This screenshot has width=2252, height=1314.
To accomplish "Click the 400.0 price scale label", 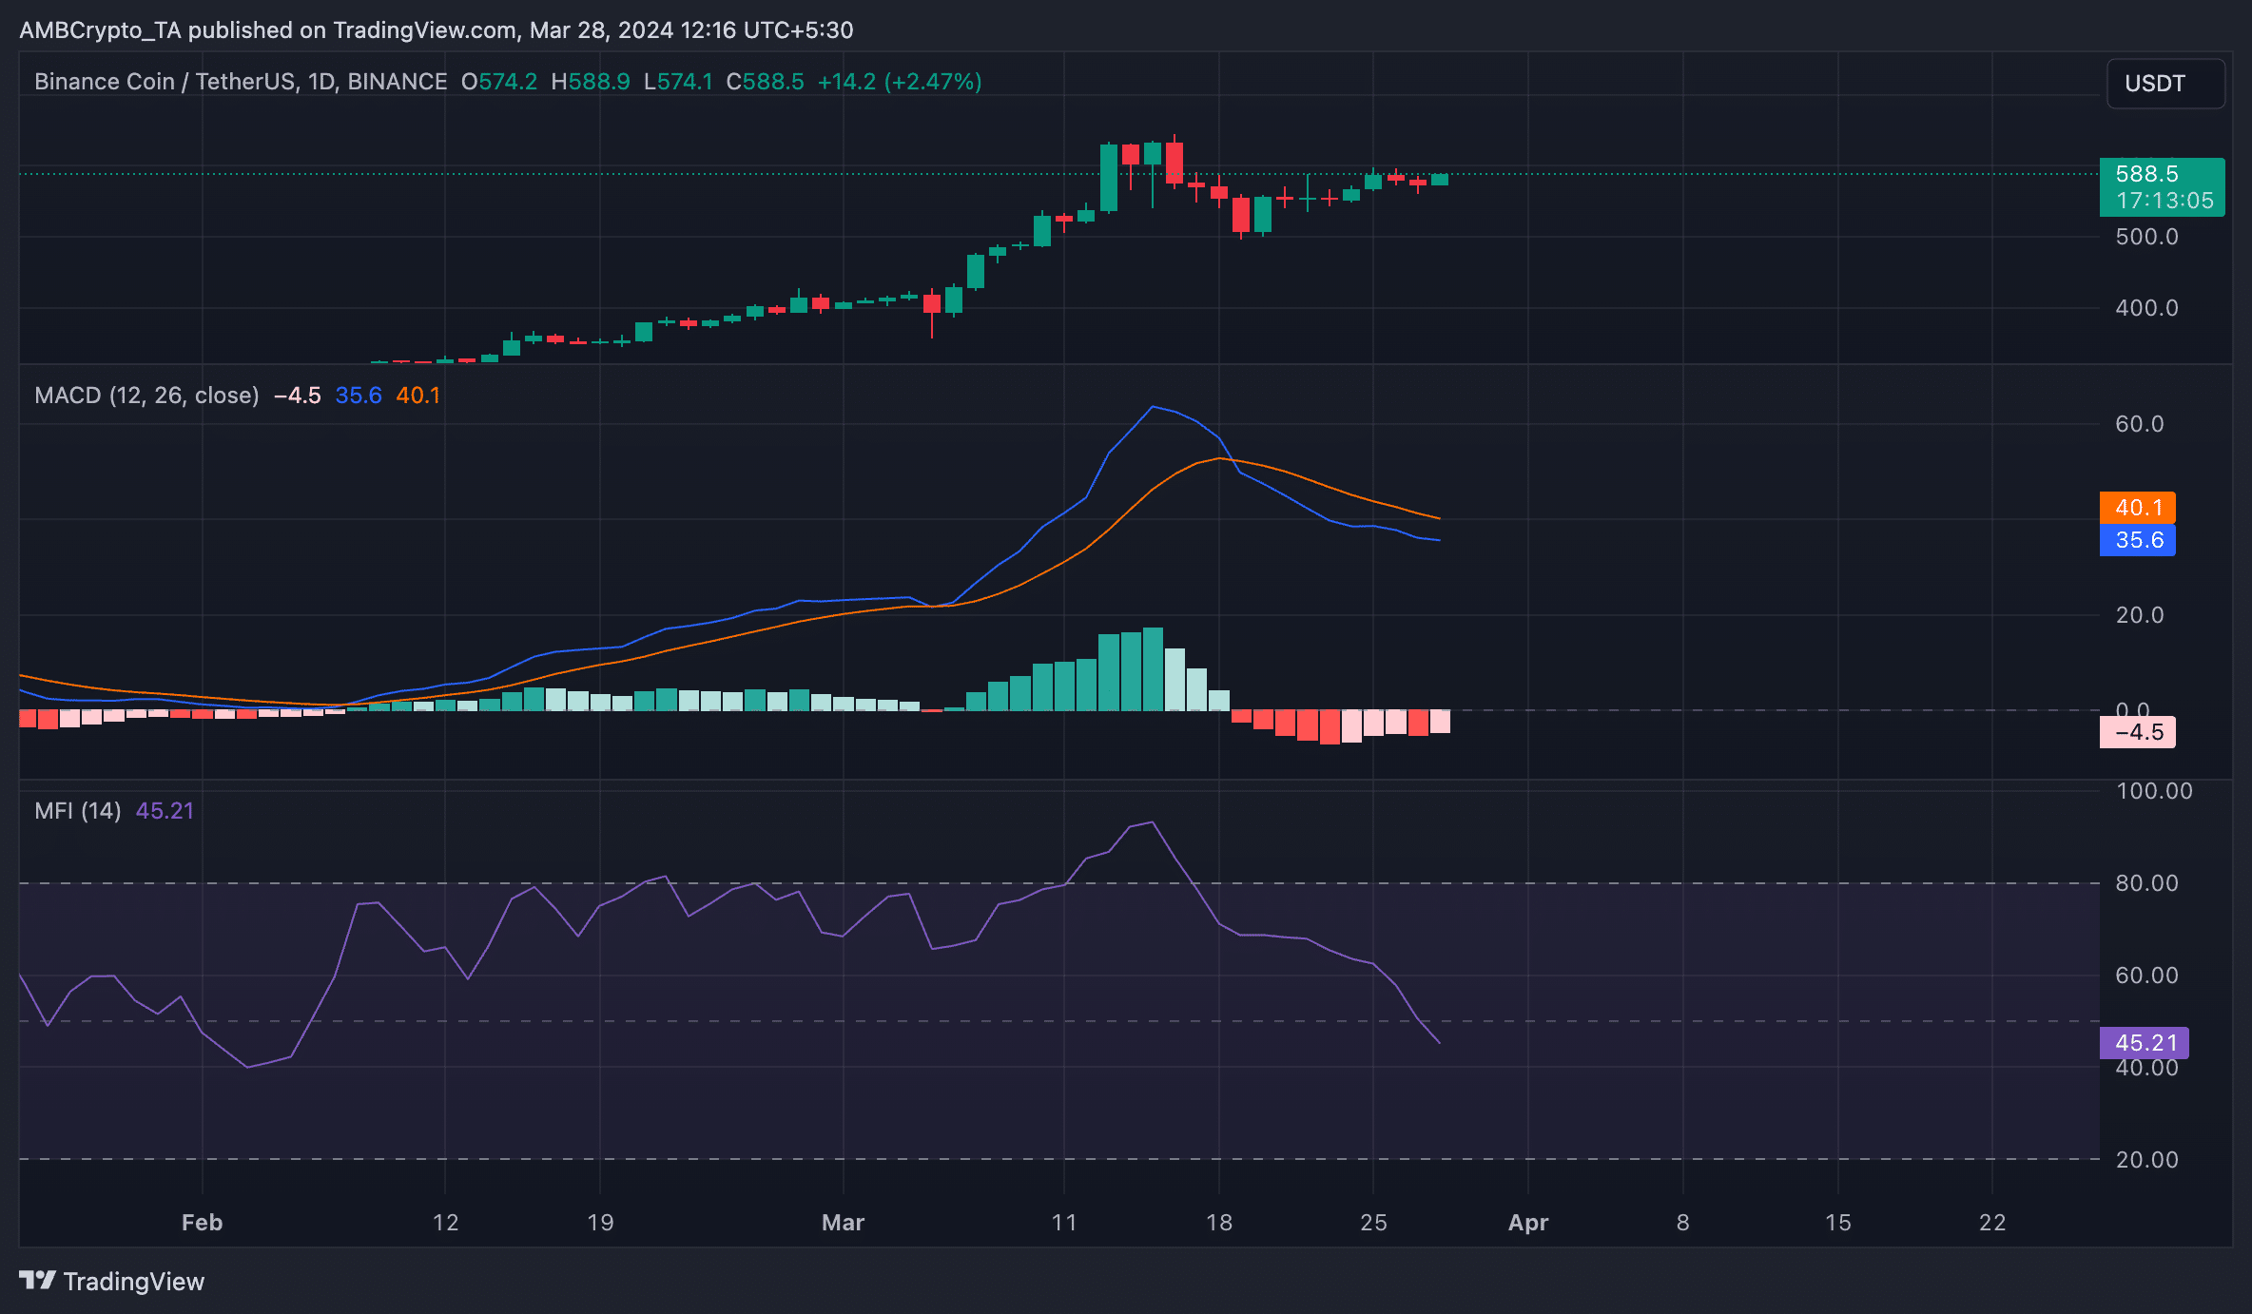I will click(x=2146, y=308).
